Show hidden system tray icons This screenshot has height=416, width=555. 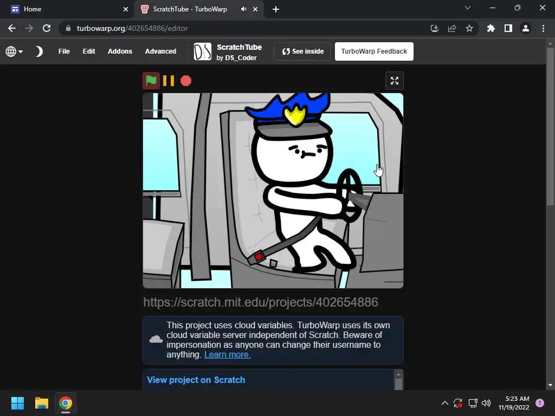coord(445,403)
